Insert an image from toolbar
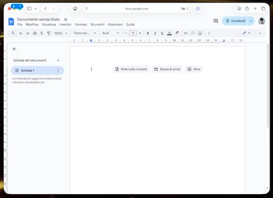The height and width of the screenshot is (198, 273). click(x=200, y=33)
